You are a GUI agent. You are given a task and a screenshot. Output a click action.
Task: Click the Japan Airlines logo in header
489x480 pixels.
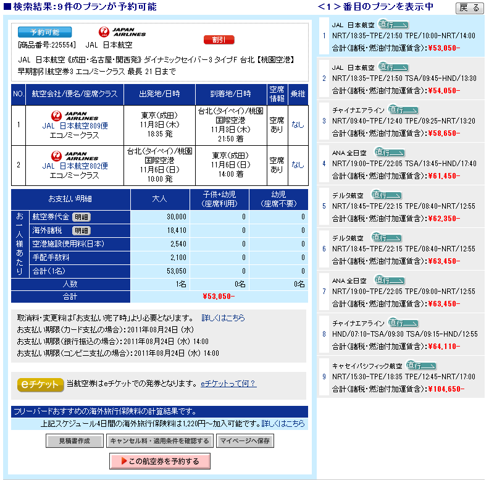click(122, 32)
